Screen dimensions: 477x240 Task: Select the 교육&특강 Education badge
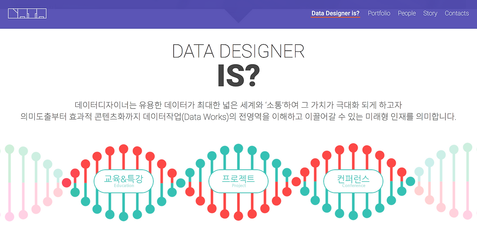(123, 181)
